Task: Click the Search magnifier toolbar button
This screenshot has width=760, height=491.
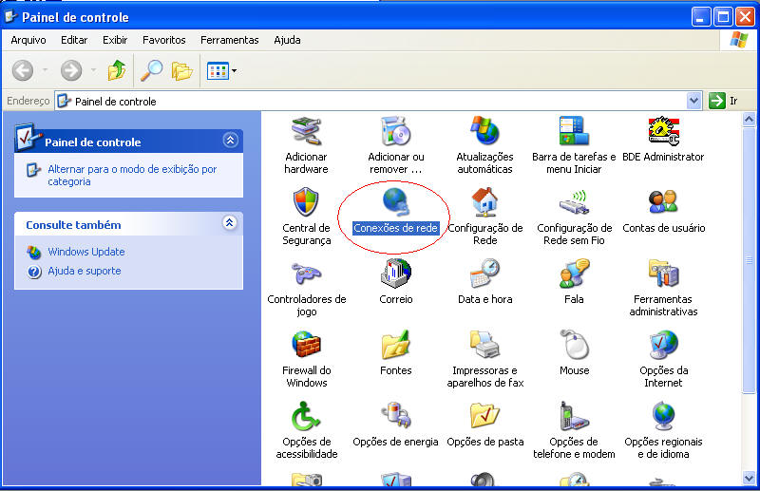Action: pyautogui.click(x=151, y=71)
